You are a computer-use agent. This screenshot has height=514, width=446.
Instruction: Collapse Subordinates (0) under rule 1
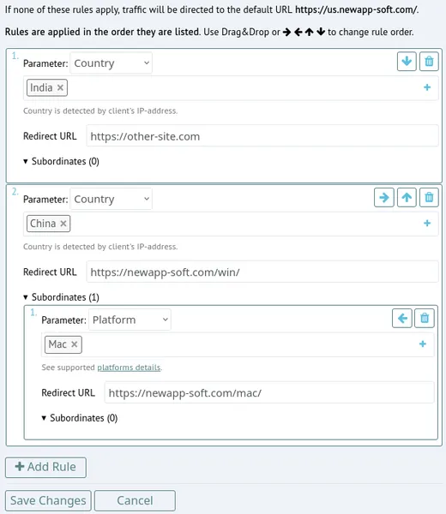click(x=61, y=161)
